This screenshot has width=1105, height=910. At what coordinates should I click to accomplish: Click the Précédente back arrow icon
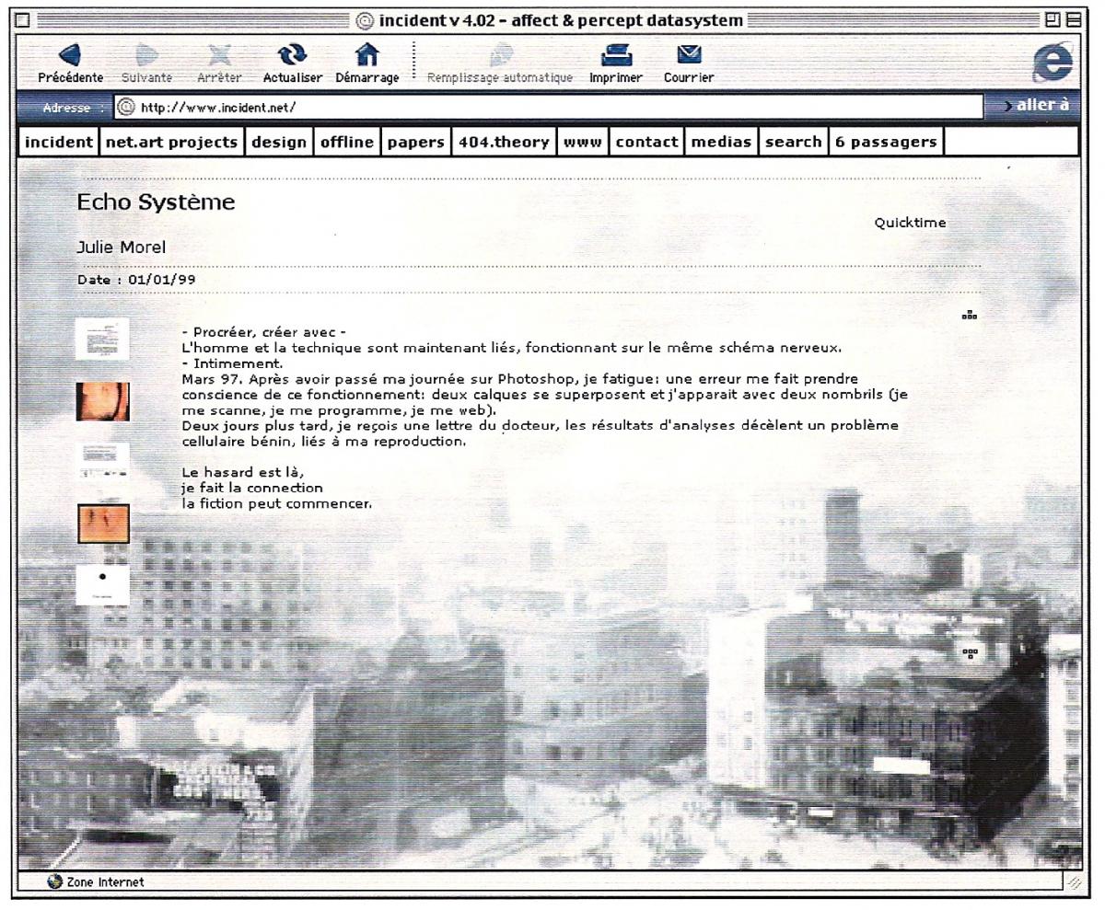[70, 58]
